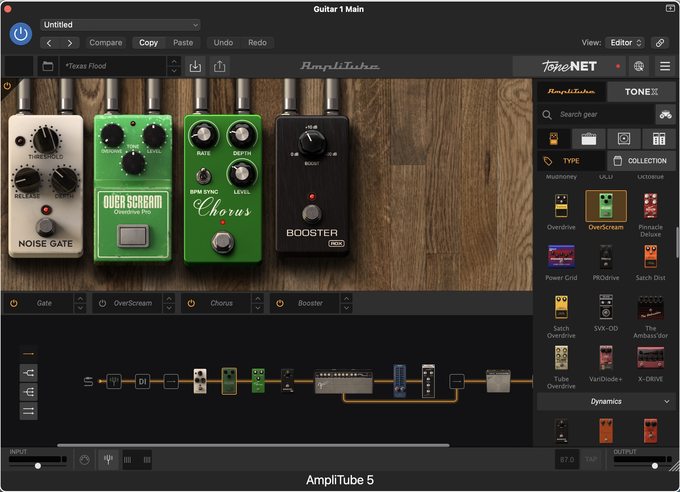The height and width of the screenshot is (492, 680).
Task: Click the palette-style icon in bottom bar
Action: click(x=85, y=460)
